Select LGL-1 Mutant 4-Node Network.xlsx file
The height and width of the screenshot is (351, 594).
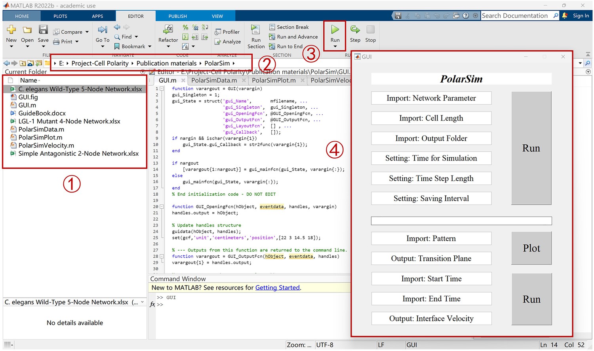(69, 121)
